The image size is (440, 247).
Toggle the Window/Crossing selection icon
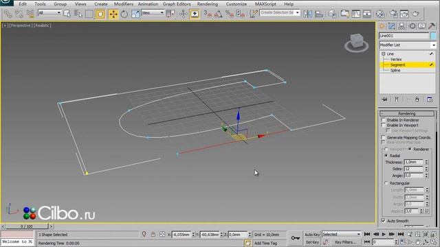pyautogui.click(x=100, y=14)
